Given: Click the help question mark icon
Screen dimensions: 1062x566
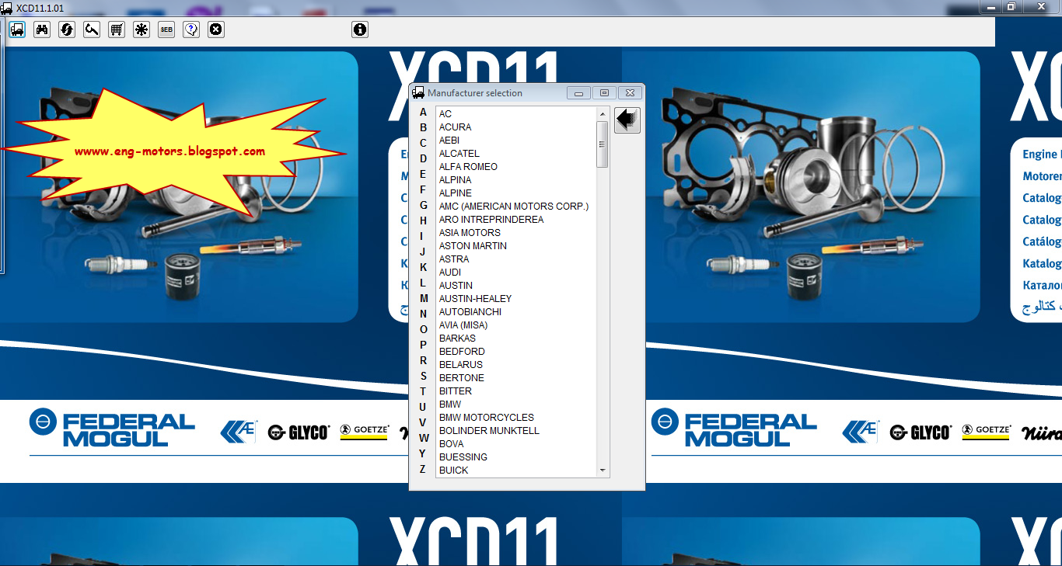Looking at the screenshot, I should (x=190, y=30).
